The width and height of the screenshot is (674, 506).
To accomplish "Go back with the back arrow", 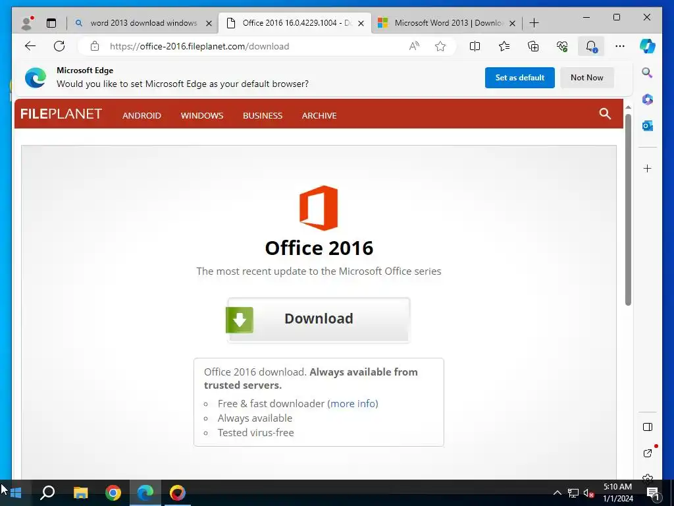I will click(x=30, y=46).
